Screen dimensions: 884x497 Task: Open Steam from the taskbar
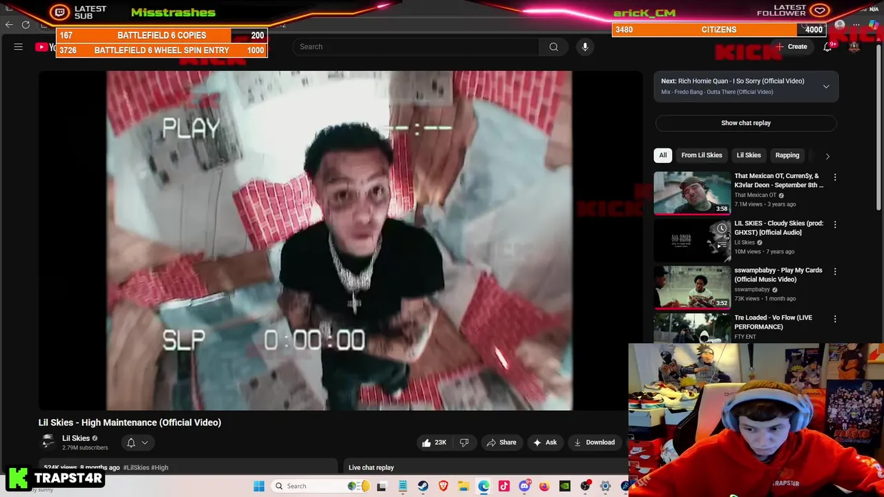pyautogui.click(x=423, y=486)
